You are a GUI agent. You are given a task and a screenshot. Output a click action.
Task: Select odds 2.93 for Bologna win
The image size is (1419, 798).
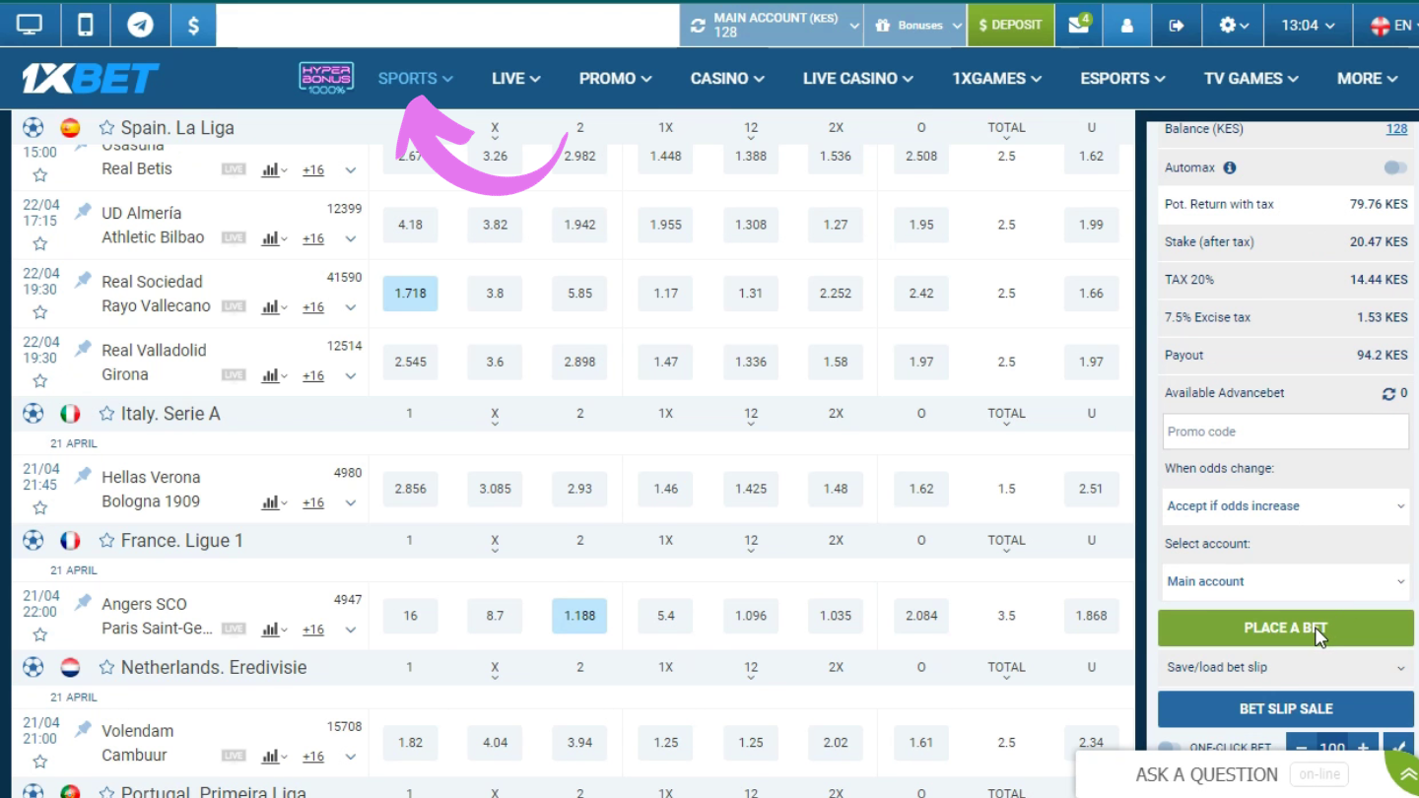pyautogui.click(x=579, y=489)
